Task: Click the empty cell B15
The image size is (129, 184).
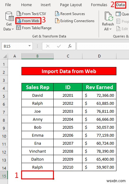Action: pyautogui.click(x=38, y=175)
